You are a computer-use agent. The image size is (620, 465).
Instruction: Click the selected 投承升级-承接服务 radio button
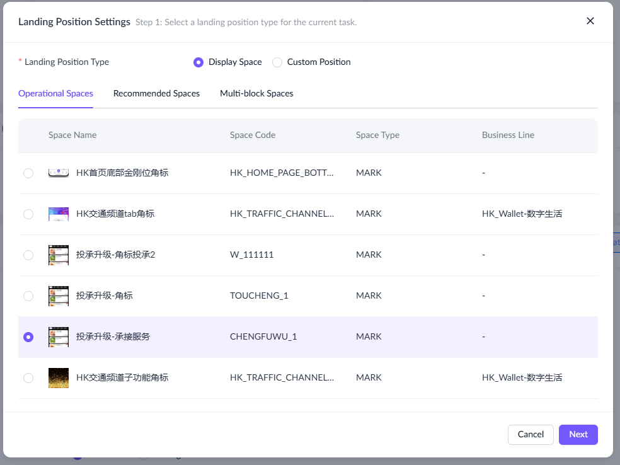(28, 337)
